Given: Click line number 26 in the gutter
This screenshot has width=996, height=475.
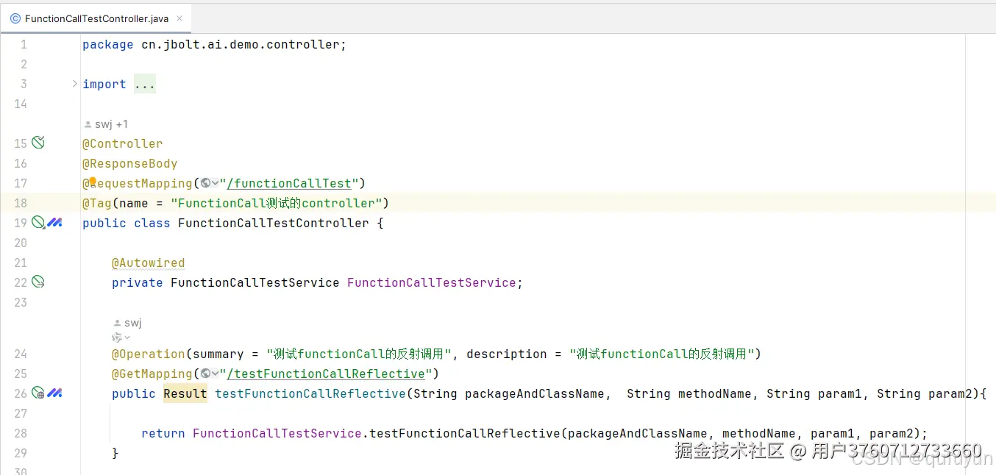Looking at the screenshot, I should click(x=21, y=393).
